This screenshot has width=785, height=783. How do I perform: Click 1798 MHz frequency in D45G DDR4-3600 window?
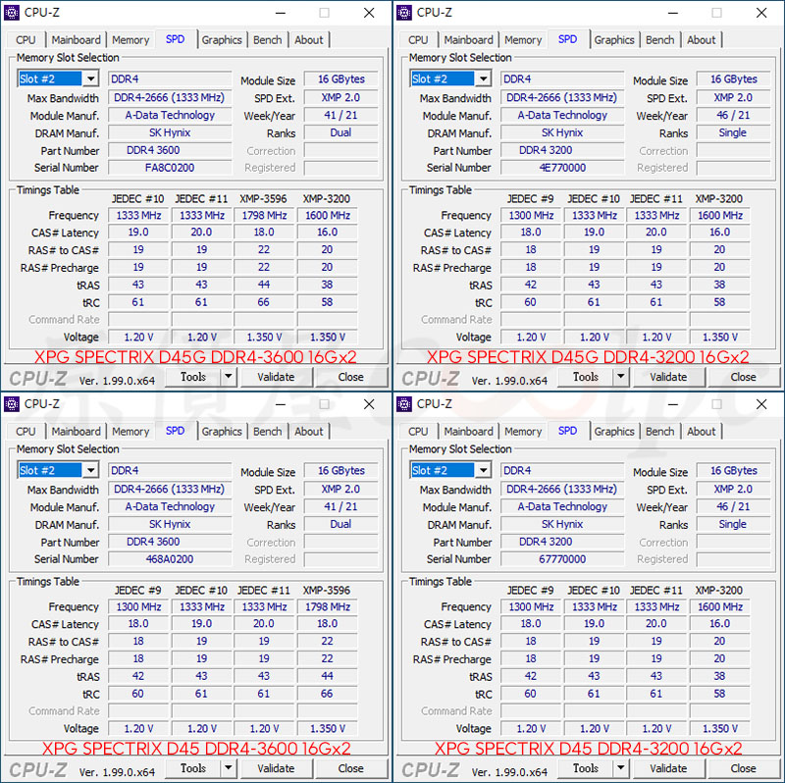264,215
